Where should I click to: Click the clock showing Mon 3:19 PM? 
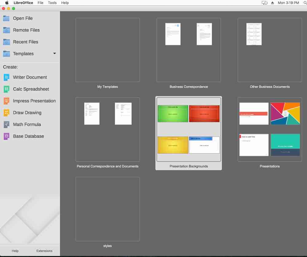pos(288,3)
